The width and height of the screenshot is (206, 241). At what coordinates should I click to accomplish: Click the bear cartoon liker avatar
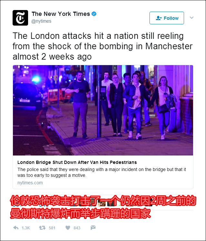pyautogui.click(x=102, y=203)
